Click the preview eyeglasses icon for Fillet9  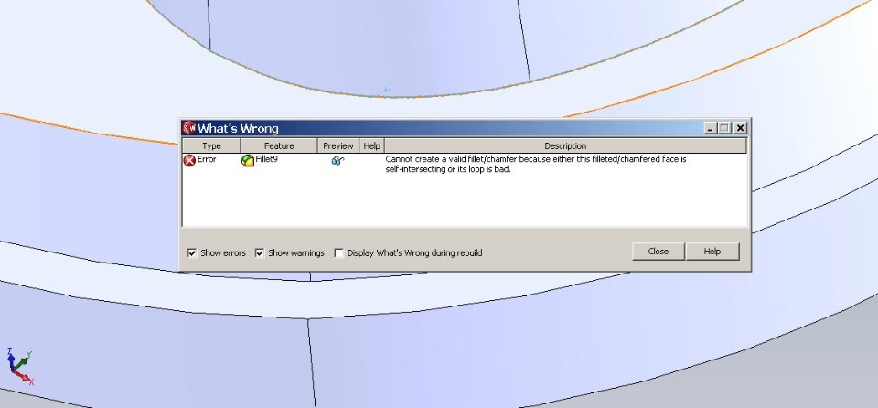pos(337,160)
